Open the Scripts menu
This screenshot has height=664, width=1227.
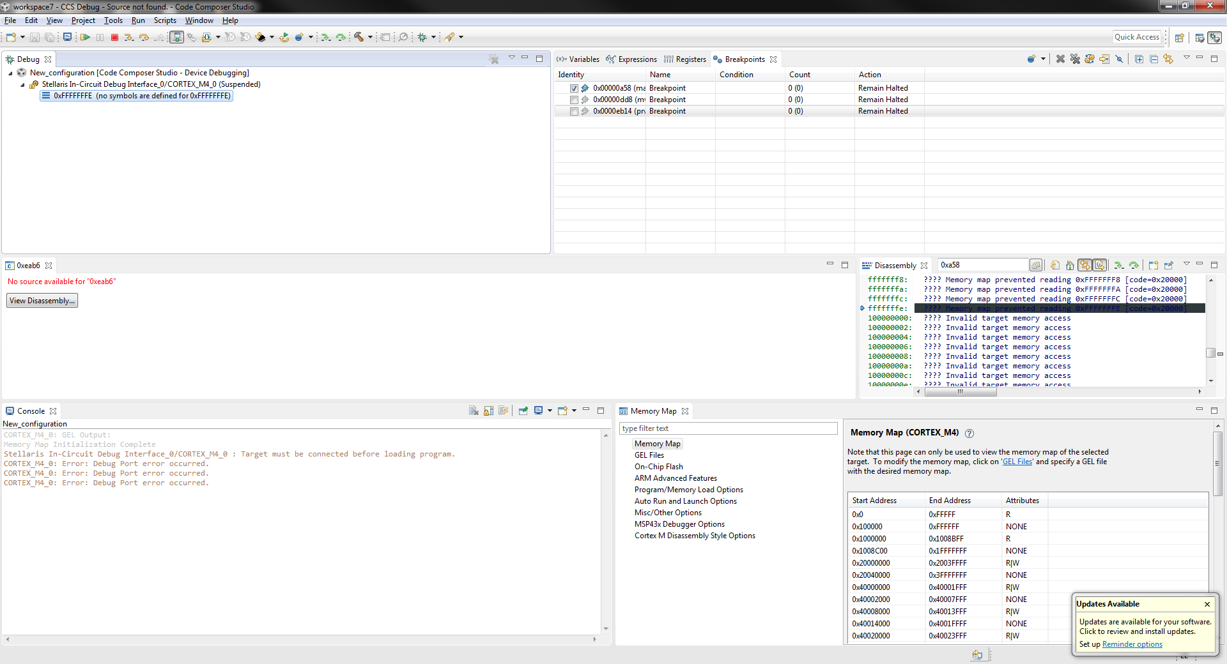165,20
